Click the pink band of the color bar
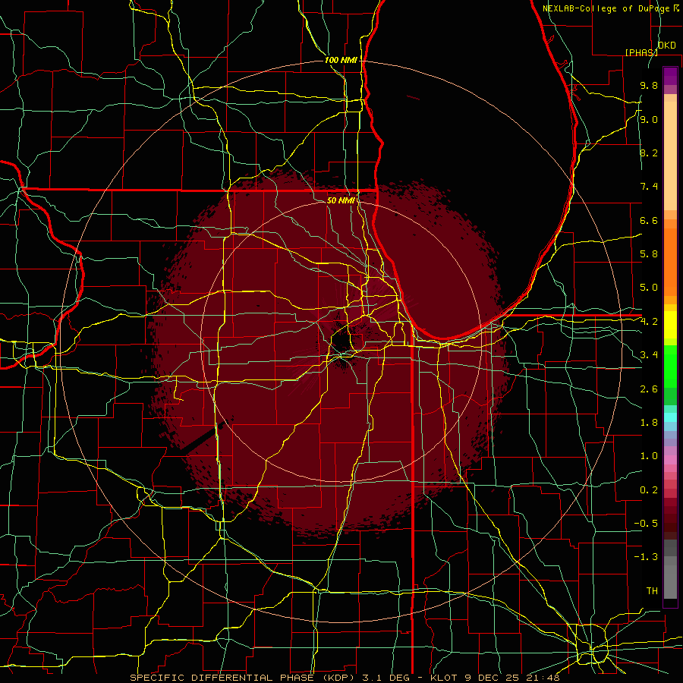This screenshot has height=683, width=683. (670, 460)
